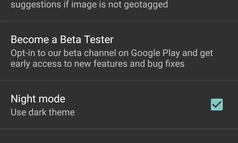Tap the empty row below Night mode
Viewport: 238px width, 143px height.
119,136
